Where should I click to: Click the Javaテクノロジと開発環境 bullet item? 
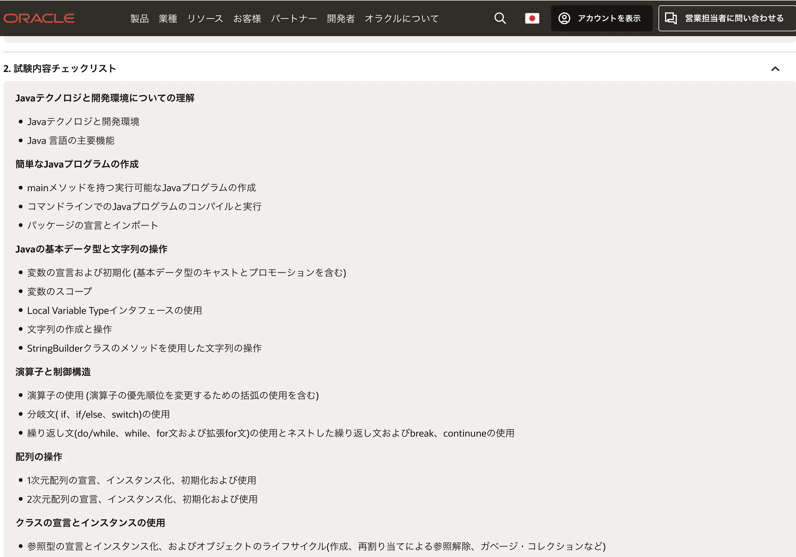tap(83, 121)
